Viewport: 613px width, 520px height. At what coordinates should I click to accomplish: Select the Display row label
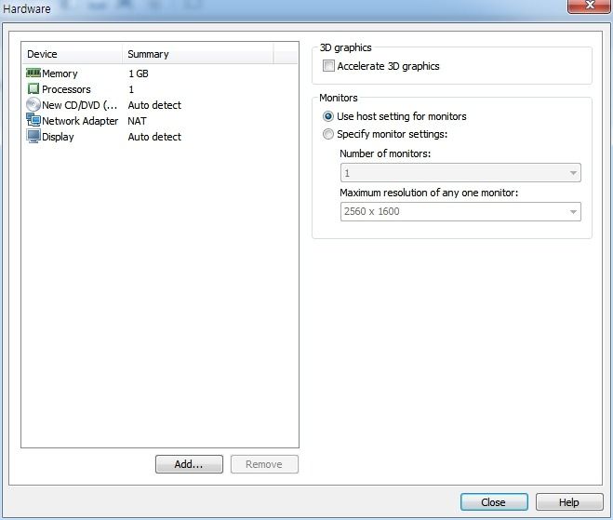(58, 137)
